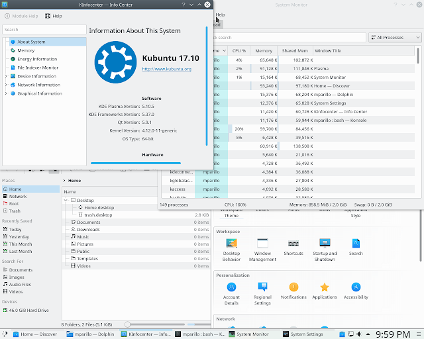Click the volume icon in system tray
Viewport: 424px width, 339px height.
(x=359, y=334)
